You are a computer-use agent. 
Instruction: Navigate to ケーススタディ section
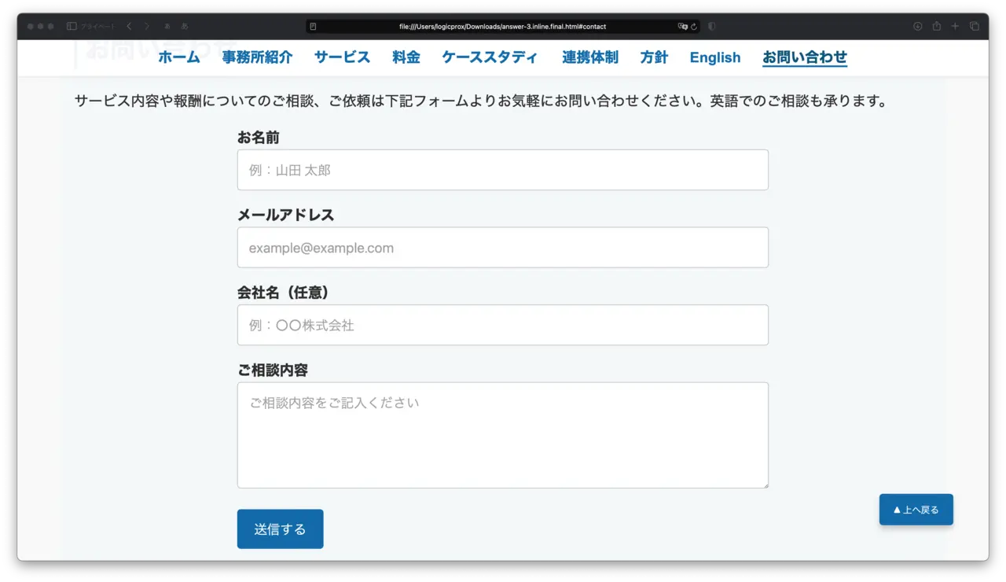pos(490,57)
